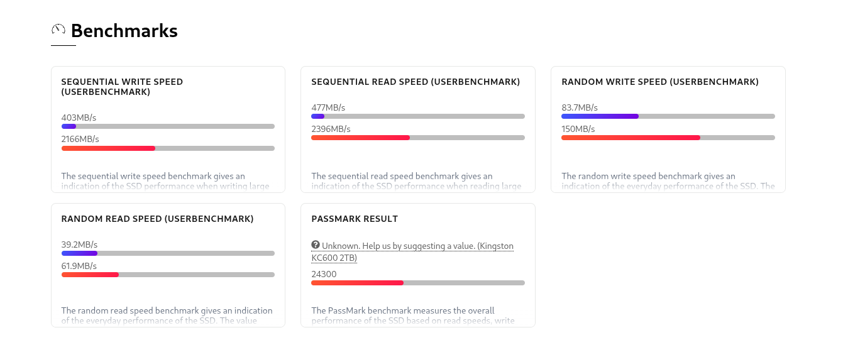Expand the sequential read speed description text
Viewport: 843px width, 357px height.
point(417,181)
